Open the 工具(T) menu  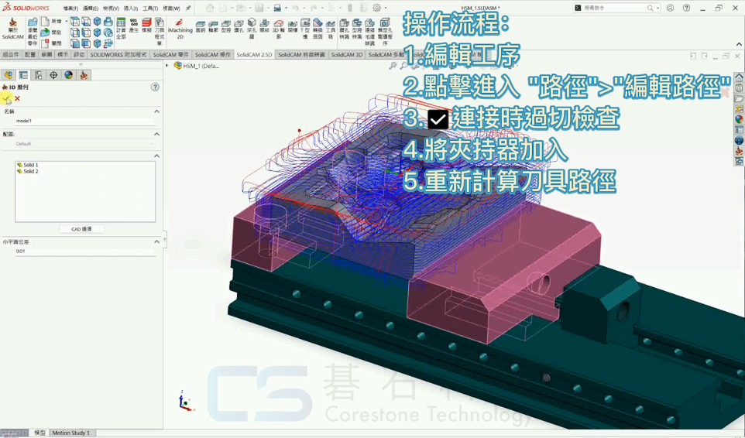[150, 9]
